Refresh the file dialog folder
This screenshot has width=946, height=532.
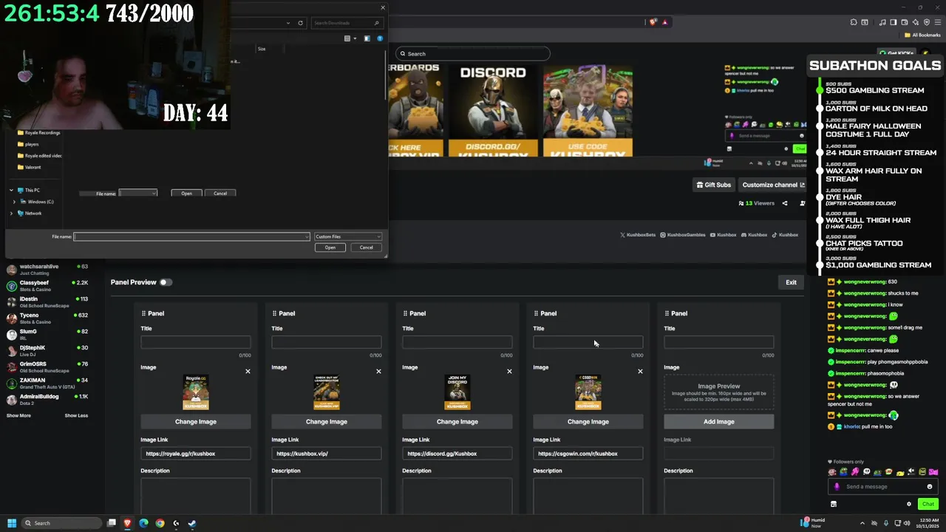[300, 23]
